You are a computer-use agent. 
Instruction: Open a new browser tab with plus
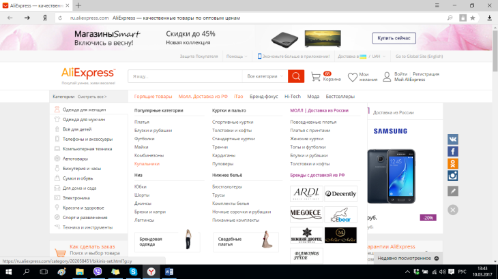(78, 5)
